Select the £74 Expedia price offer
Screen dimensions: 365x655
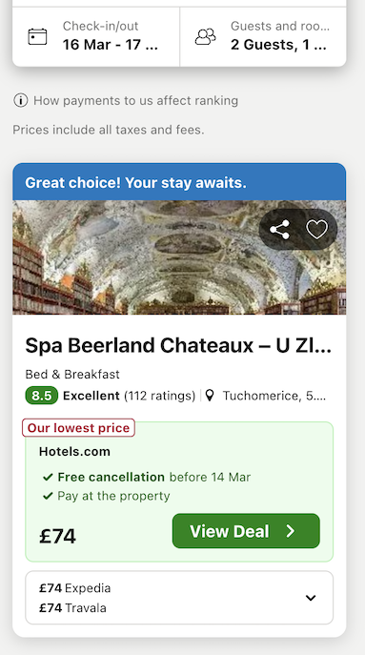75,588
